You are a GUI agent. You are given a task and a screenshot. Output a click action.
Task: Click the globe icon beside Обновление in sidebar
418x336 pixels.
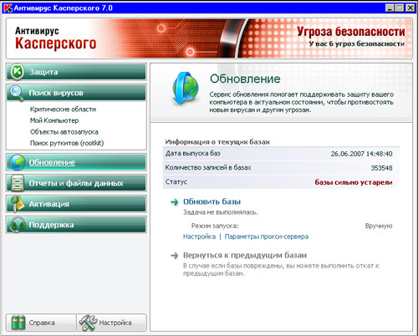click(x=18, y=162)
